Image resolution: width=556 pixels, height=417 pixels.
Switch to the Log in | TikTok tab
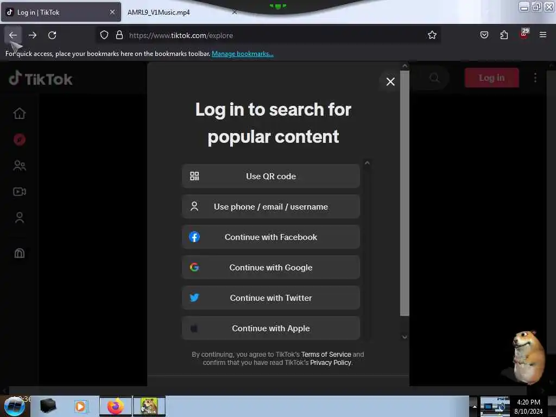click(61, 12)
